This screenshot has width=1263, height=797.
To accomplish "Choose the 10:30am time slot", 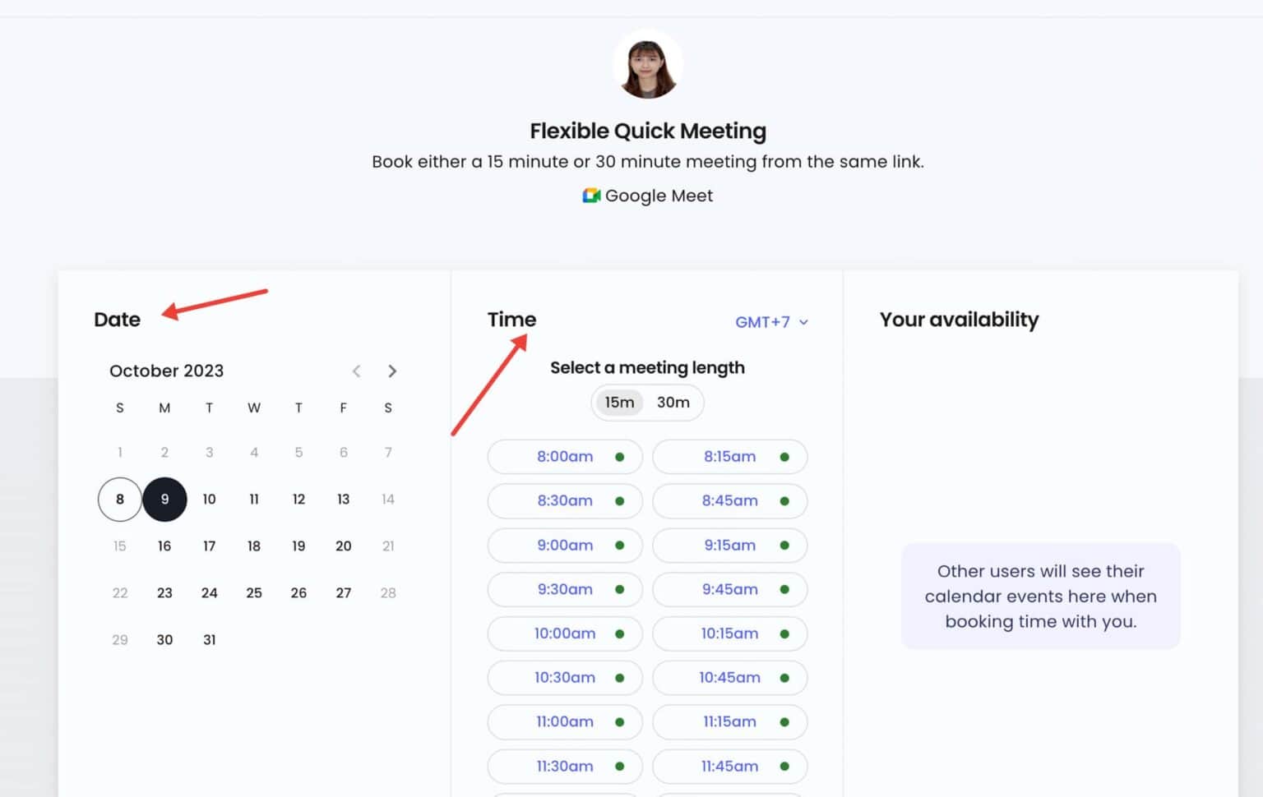I will (565, 678).
